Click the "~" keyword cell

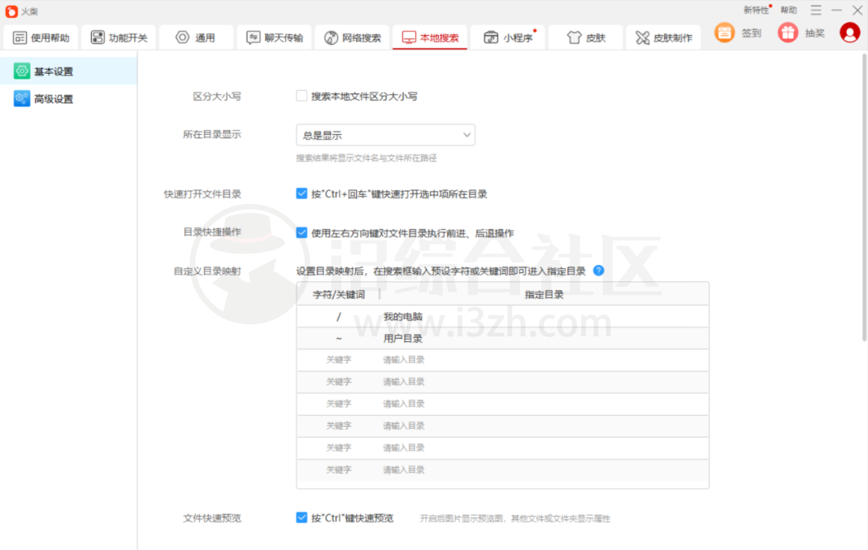pos(339,338)
